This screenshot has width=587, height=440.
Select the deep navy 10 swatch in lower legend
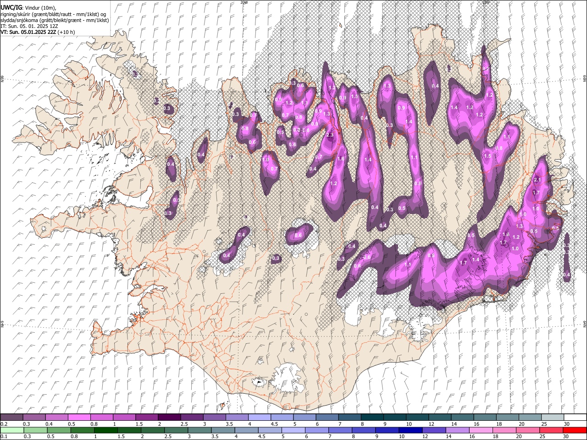point(410,430)
